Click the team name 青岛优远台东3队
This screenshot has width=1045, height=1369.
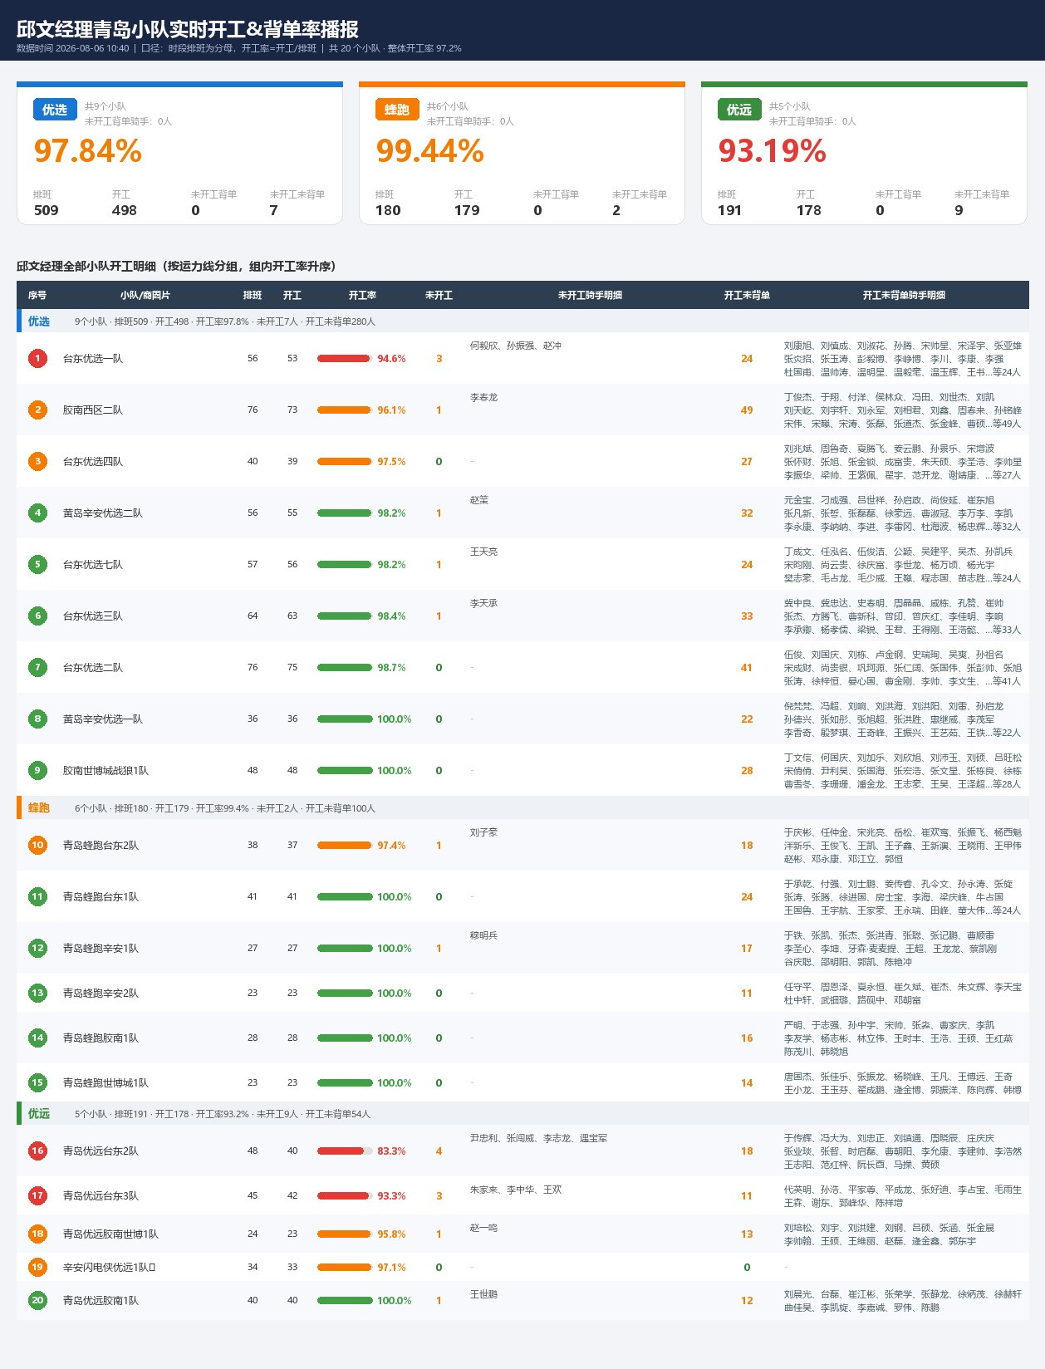(101, 1195)
